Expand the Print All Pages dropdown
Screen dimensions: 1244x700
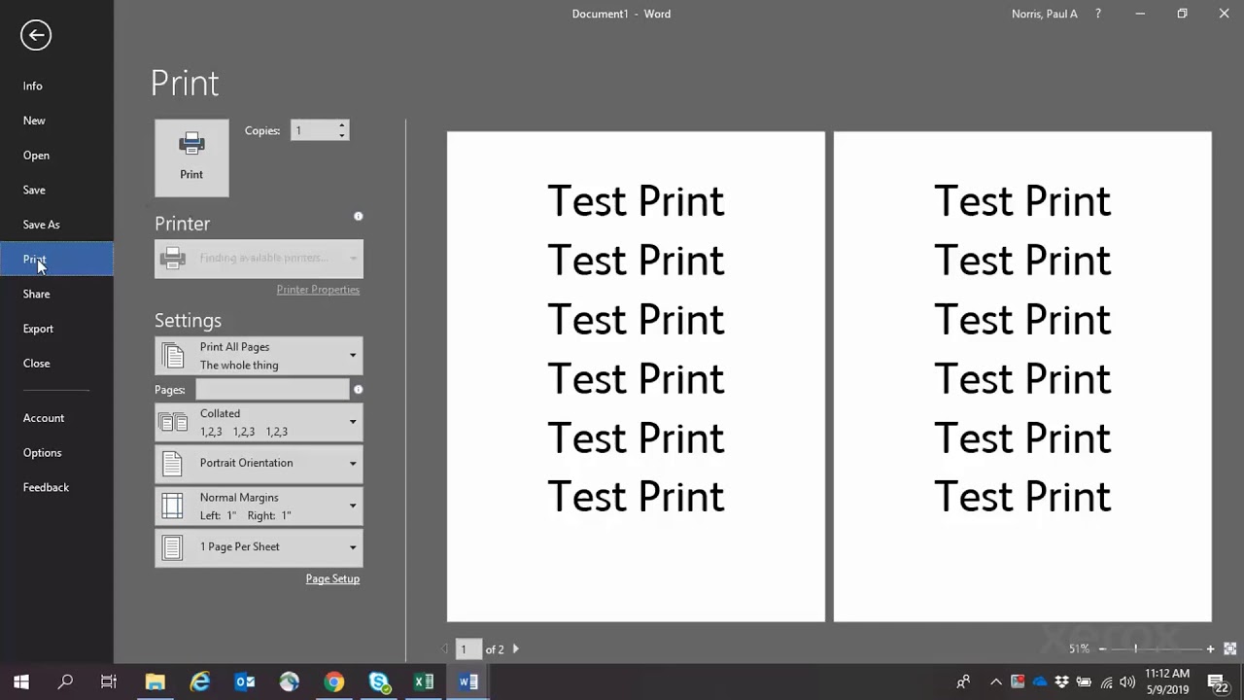click(x=259, y=356)
